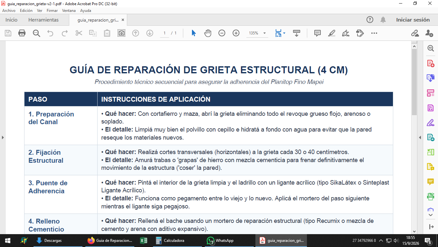The image size is (438, 247).
Task: Open WhatsApp from the taskbar
Action: (x=220, y=241)
